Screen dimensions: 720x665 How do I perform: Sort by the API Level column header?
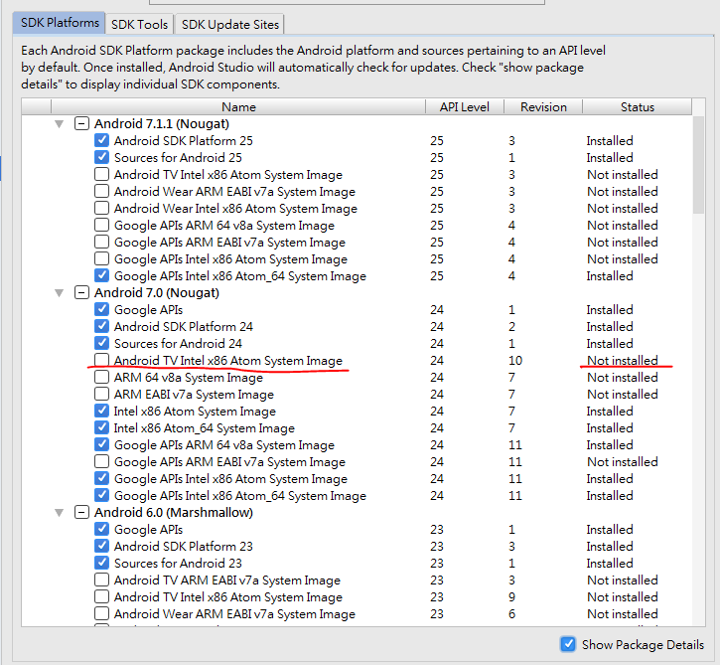point(465,107)
